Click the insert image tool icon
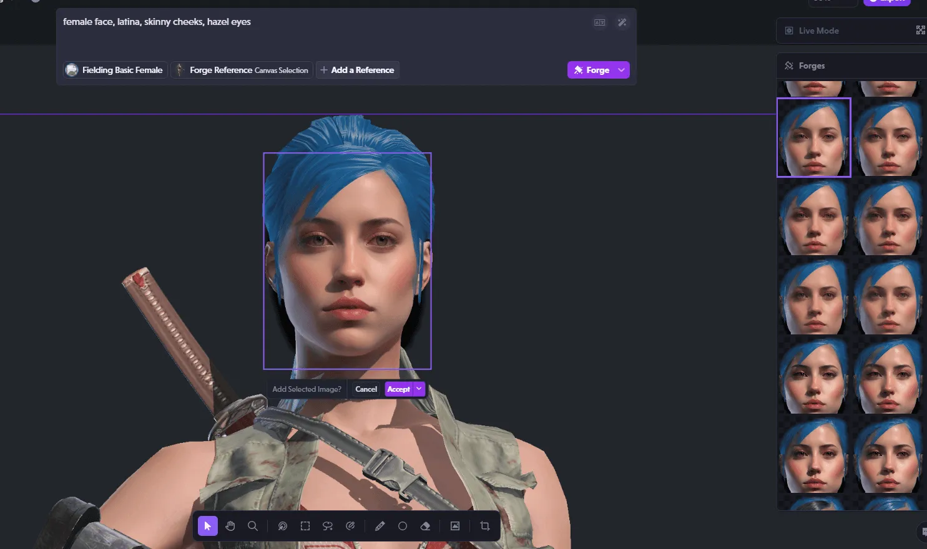The height and width of the screenshot is (549, 927). (x=455, y=526)
